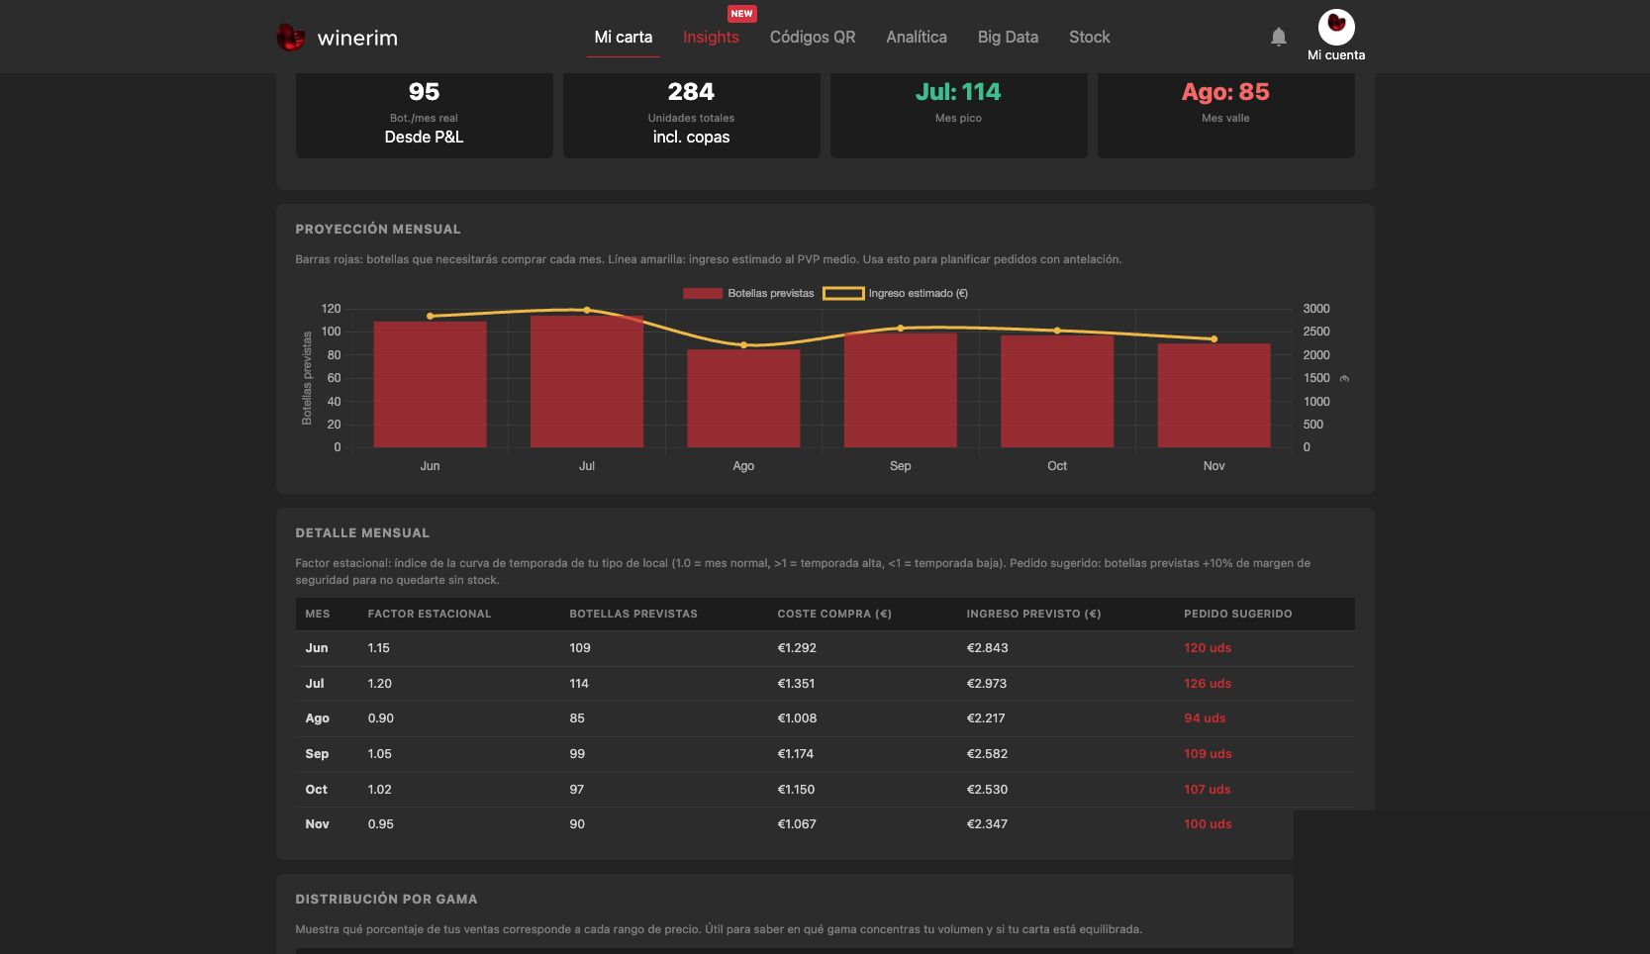Switch to the Mi carta tab
This screenshot has width=1650, height=954.
(x=624, y=38)
